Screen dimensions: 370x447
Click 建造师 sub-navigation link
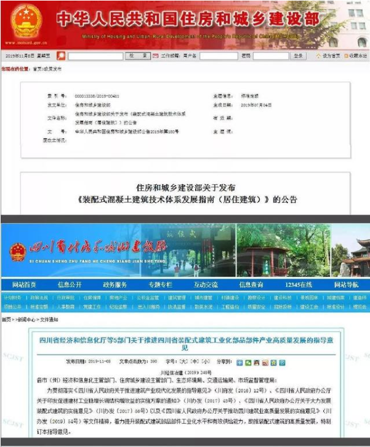(360, 297)
